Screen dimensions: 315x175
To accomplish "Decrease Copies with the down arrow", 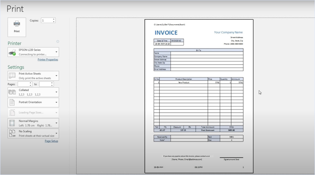I will click(x=54, y=22).
